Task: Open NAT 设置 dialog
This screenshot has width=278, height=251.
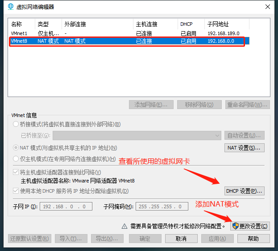Action: click(245, 148)
